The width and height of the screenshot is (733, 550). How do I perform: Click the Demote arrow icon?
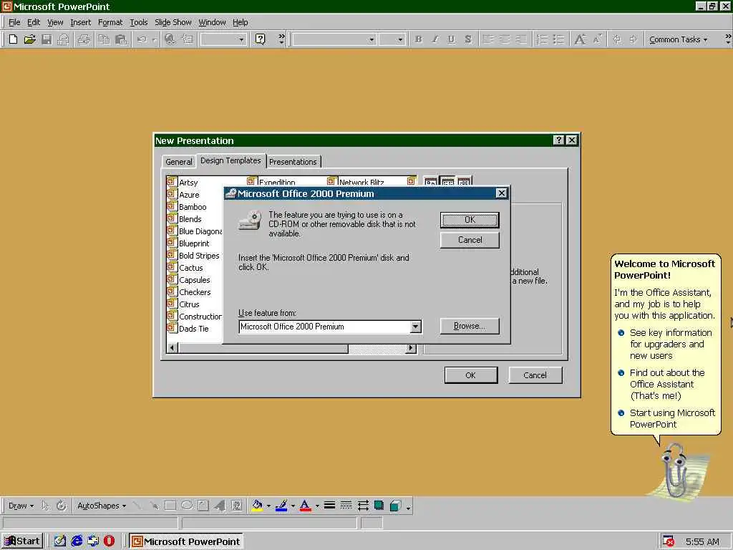634,39
